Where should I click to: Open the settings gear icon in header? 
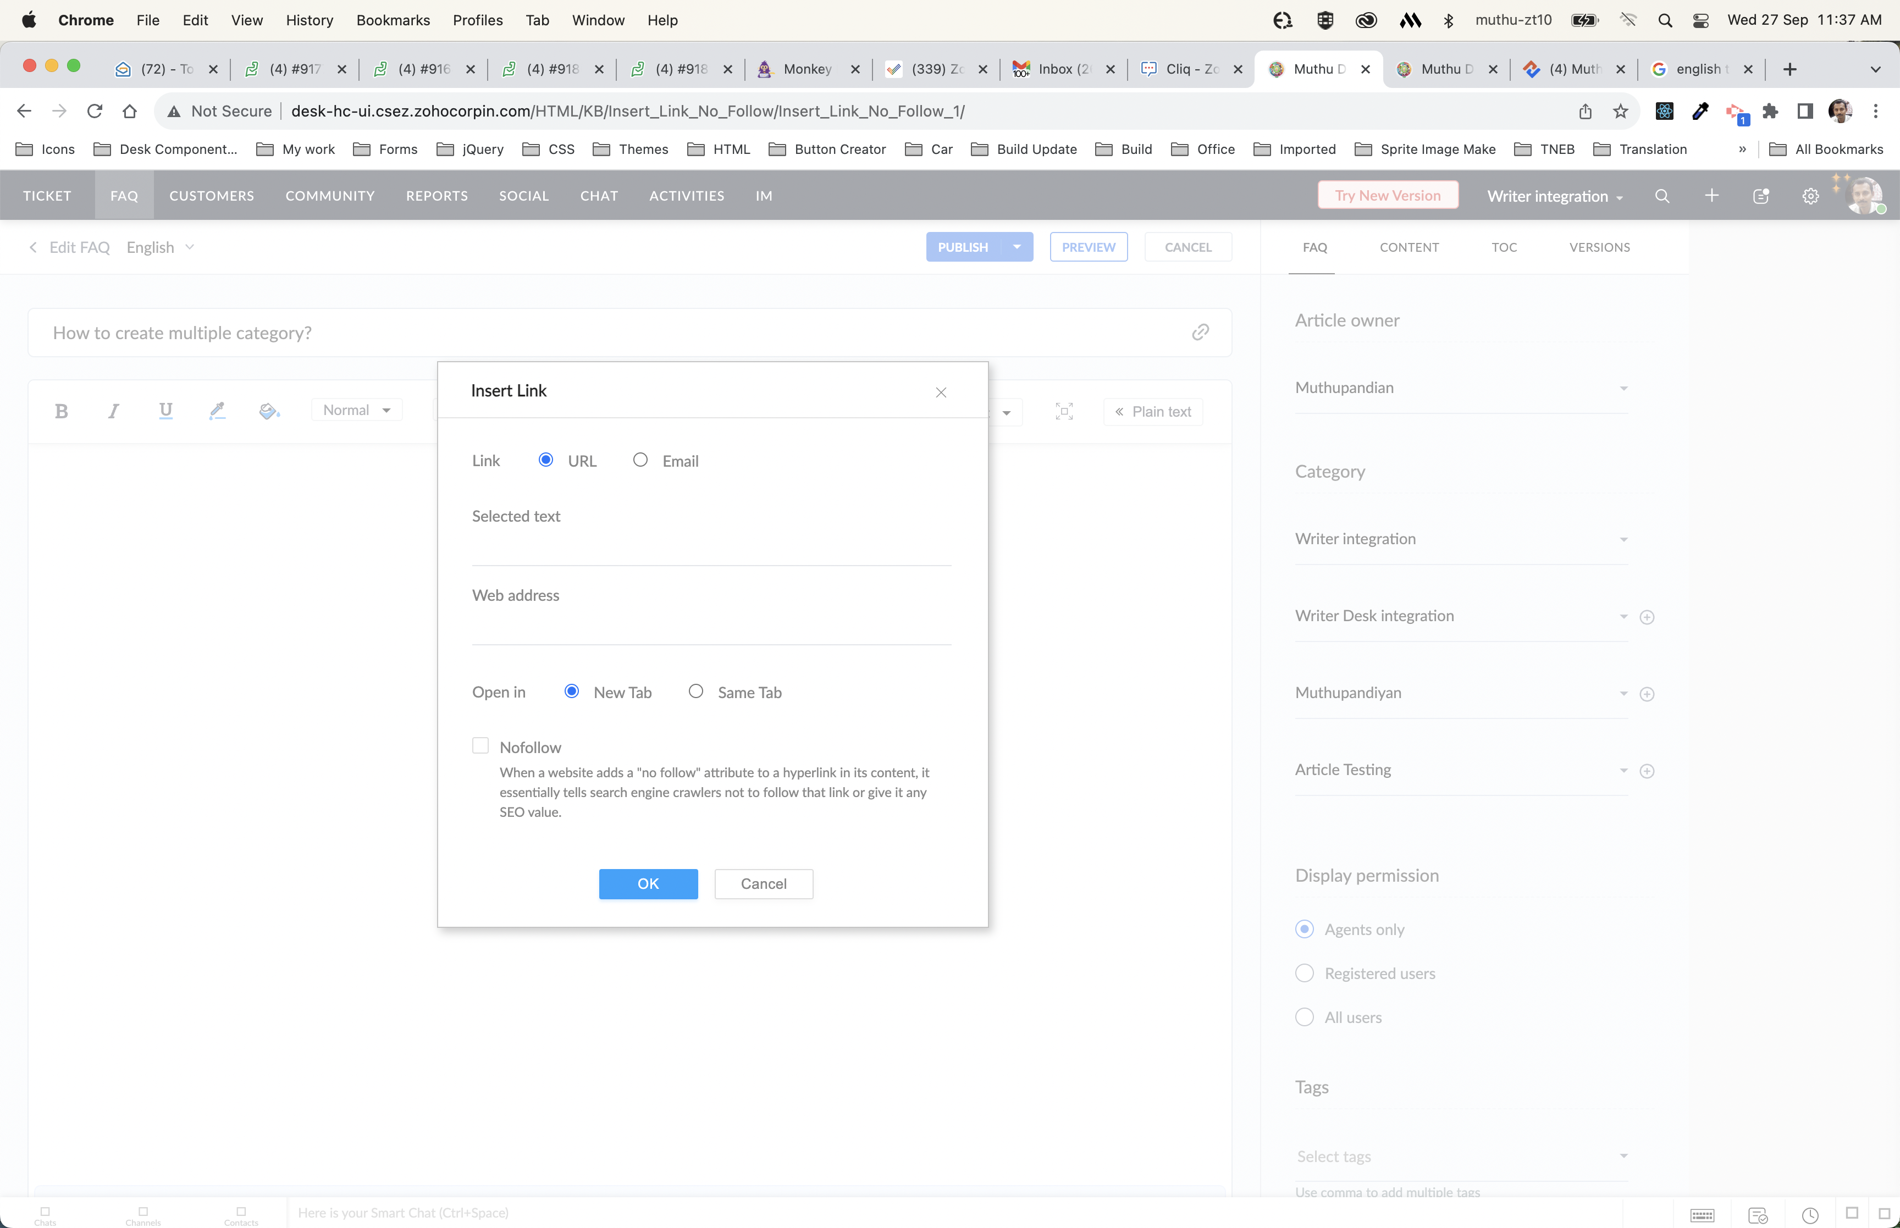coord(1810,196)
